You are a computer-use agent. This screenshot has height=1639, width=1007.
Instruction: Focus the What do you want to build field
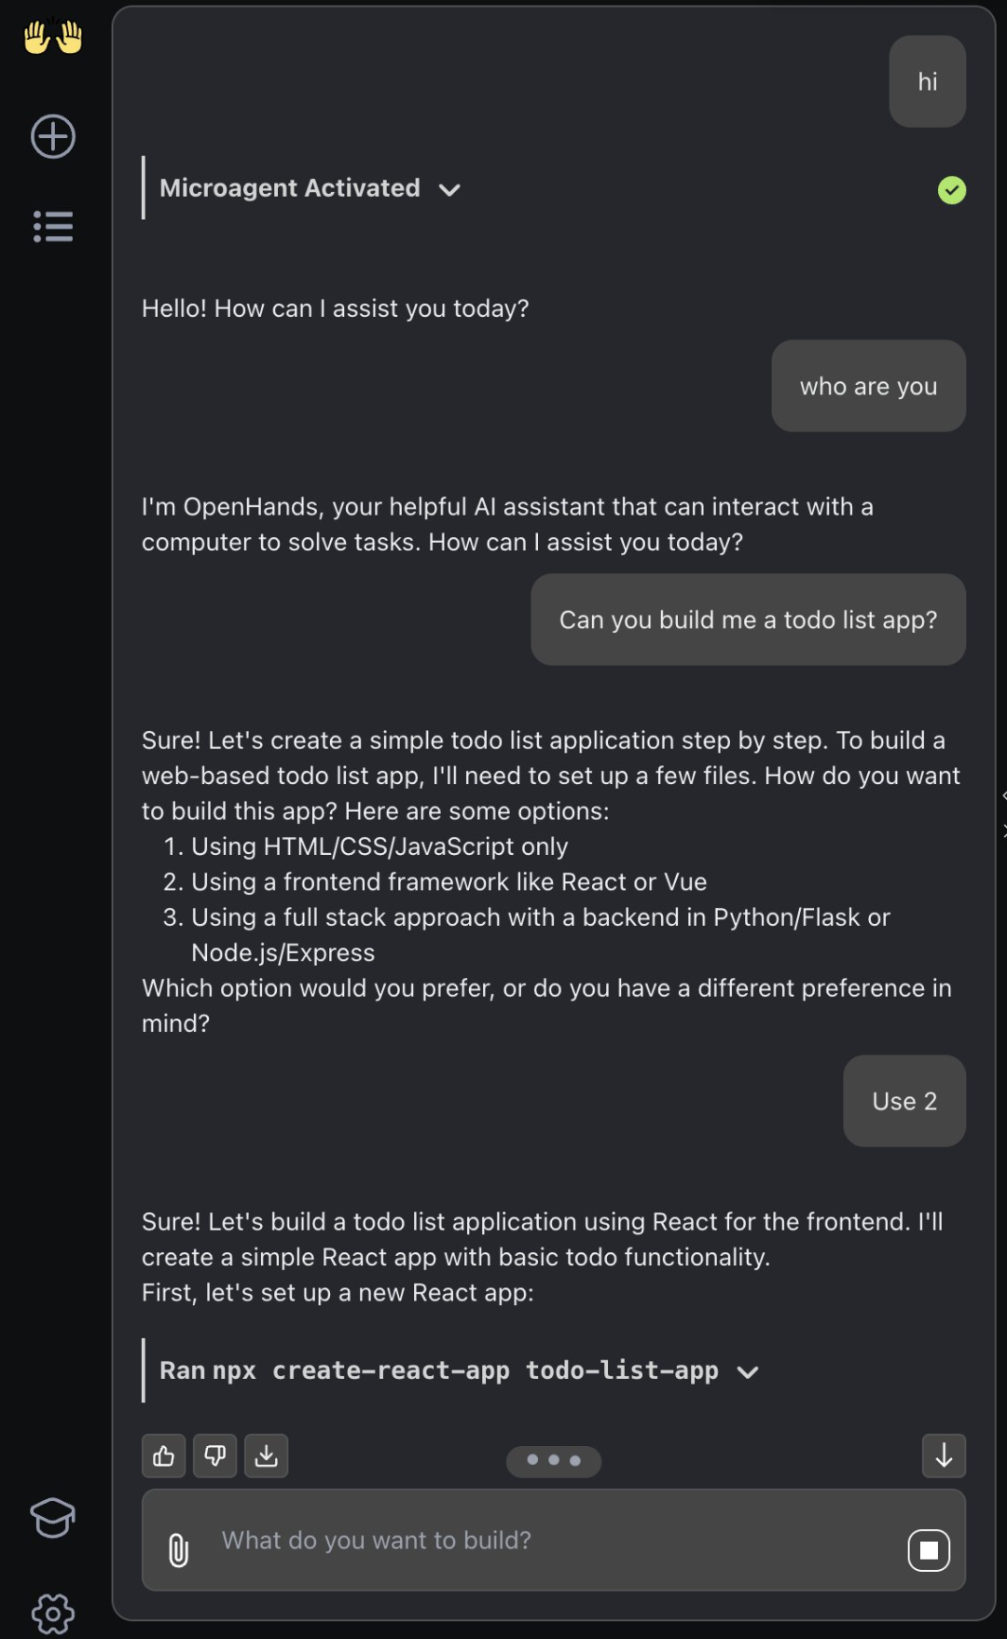pyautogui.click(x=554, y=1540)
